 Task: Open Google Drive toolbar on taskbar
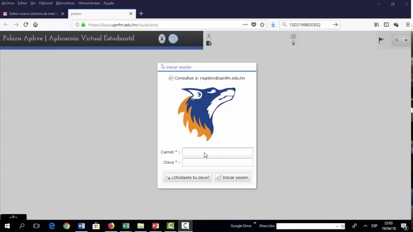click(241, 226)
